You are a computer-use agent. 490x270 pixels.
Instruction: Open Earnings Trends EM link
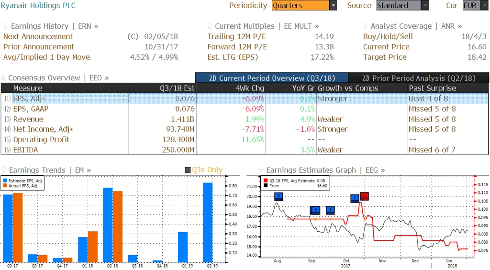pyautogui.click(x=50, y=170)
